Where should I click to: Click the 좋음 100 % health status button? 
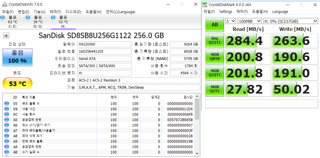click(x=17, y=57)
